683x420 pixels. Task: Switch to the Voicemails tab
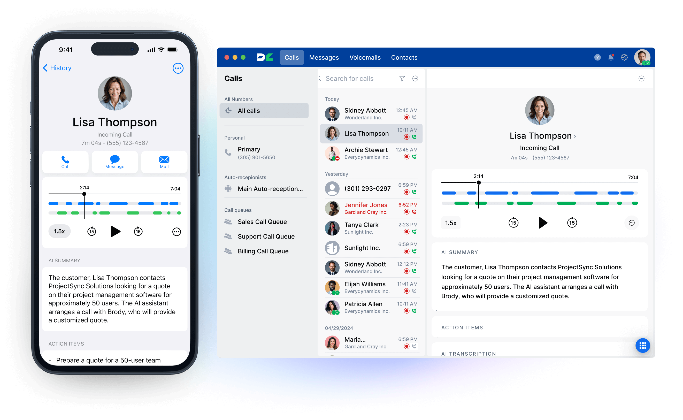point(365,58)
